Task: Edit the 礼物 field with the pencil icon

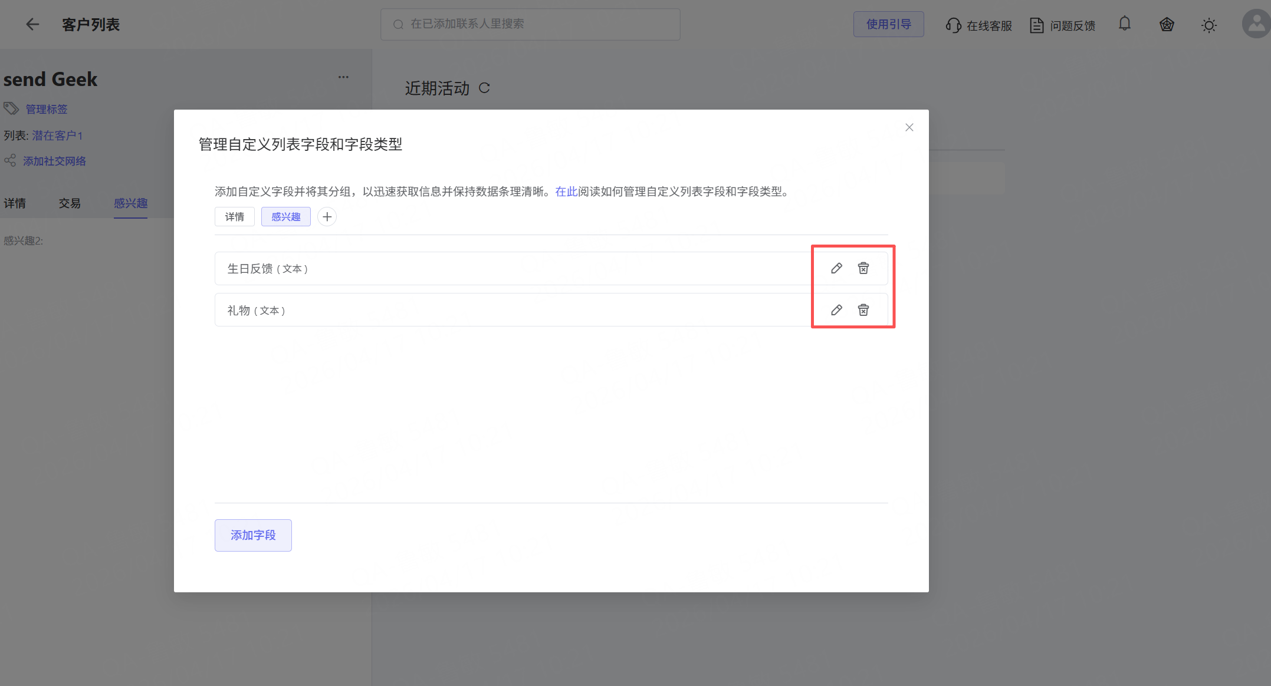Action: pos(836,310)
